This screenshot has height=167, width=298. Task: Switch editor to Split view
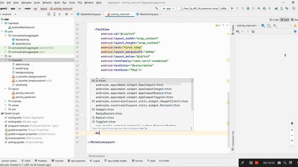pyautogui.click(x=284, y=19)
